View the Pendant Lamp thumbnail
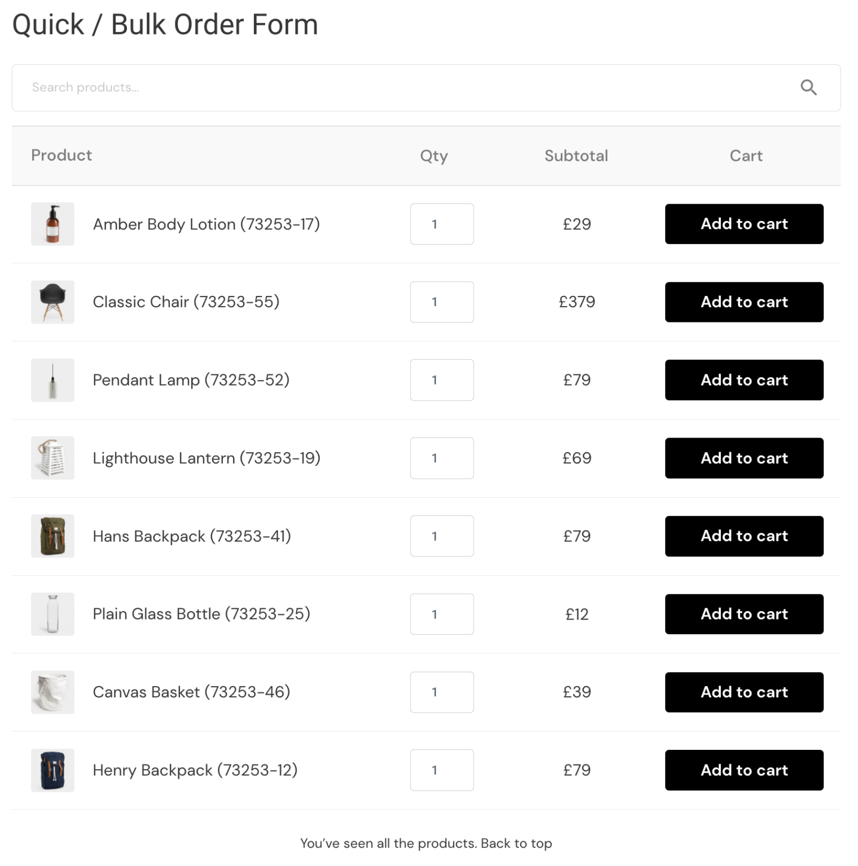Image resolution: width=858 pixels, height=866 pixels. pos(52,380)
